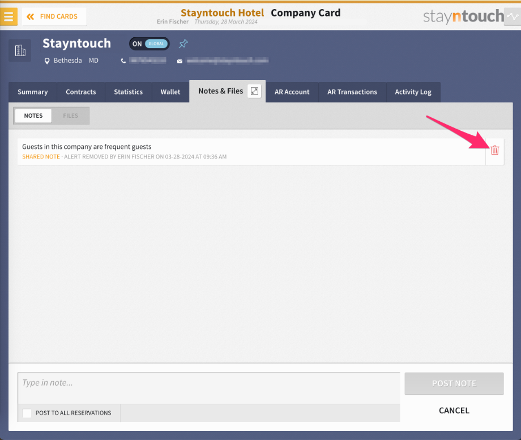521x440 pixels.
Task: Click the Cancel button
Action: [x=454, y=411]
